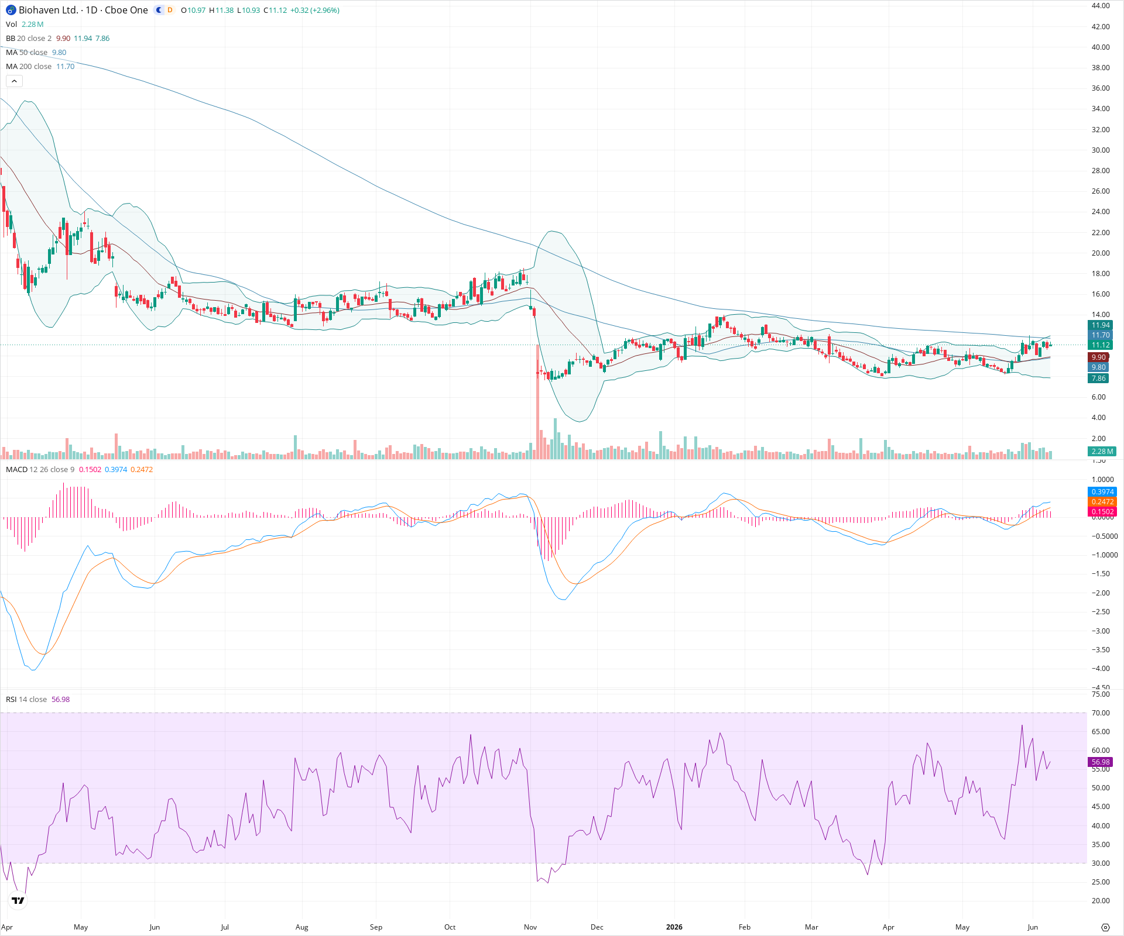The height and width of the screenshot is (936, 1124).
Task: Click the 70.00 RSI scale label
Action: point(1101,713)
